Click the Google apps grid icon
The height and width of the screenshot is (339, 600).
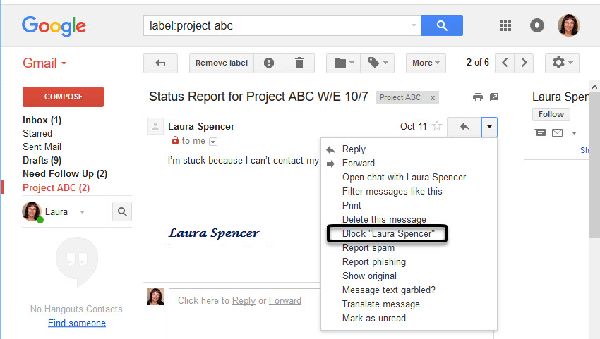pyautogui.click(x=505, y=26)
